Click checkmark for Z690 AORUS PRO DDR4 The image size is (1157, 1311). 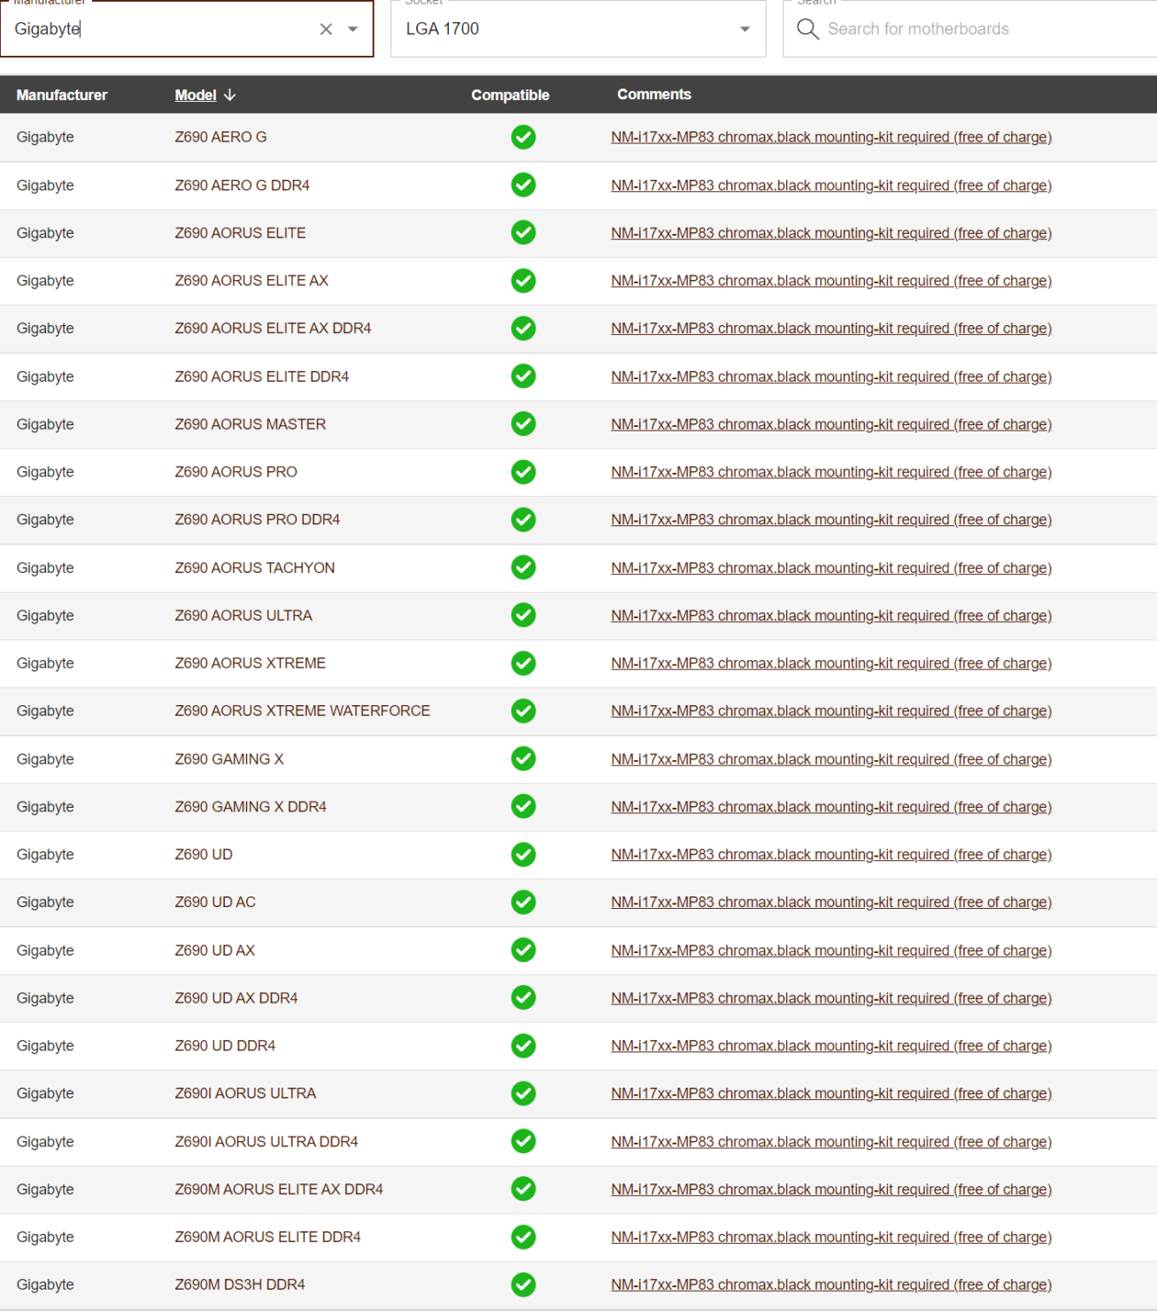click(523, 520)
